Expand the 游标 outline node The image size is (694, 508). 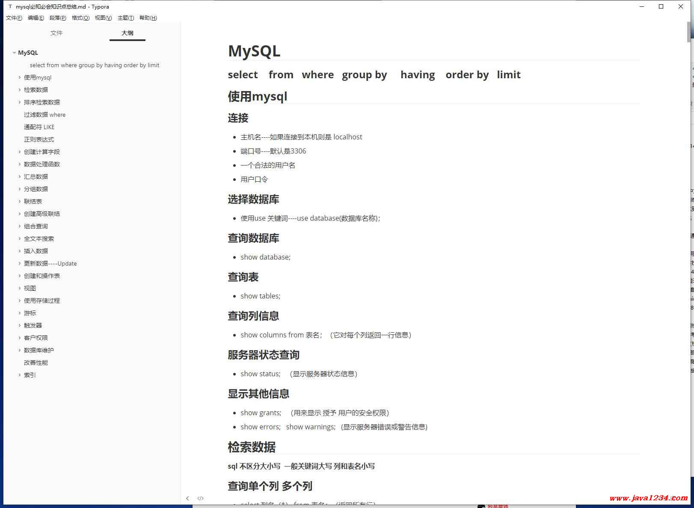20,313
